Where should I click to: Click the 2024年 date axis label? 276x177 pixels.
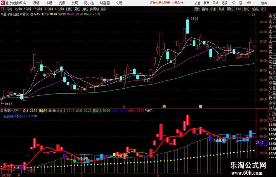[x=6, y=175]
